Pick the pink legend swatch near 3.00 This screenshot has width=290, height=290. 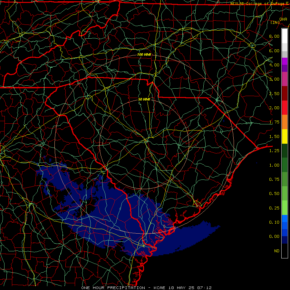click(x=285, y=79)
